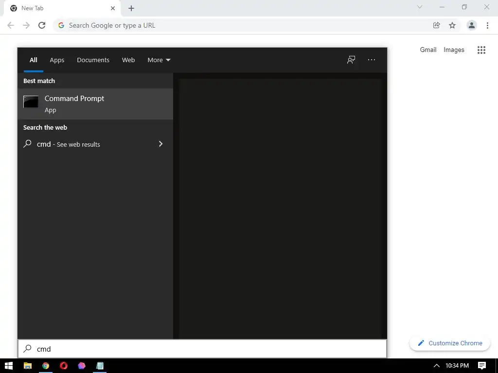
Task: Close the New Tab tab
Action: (113, 8)
